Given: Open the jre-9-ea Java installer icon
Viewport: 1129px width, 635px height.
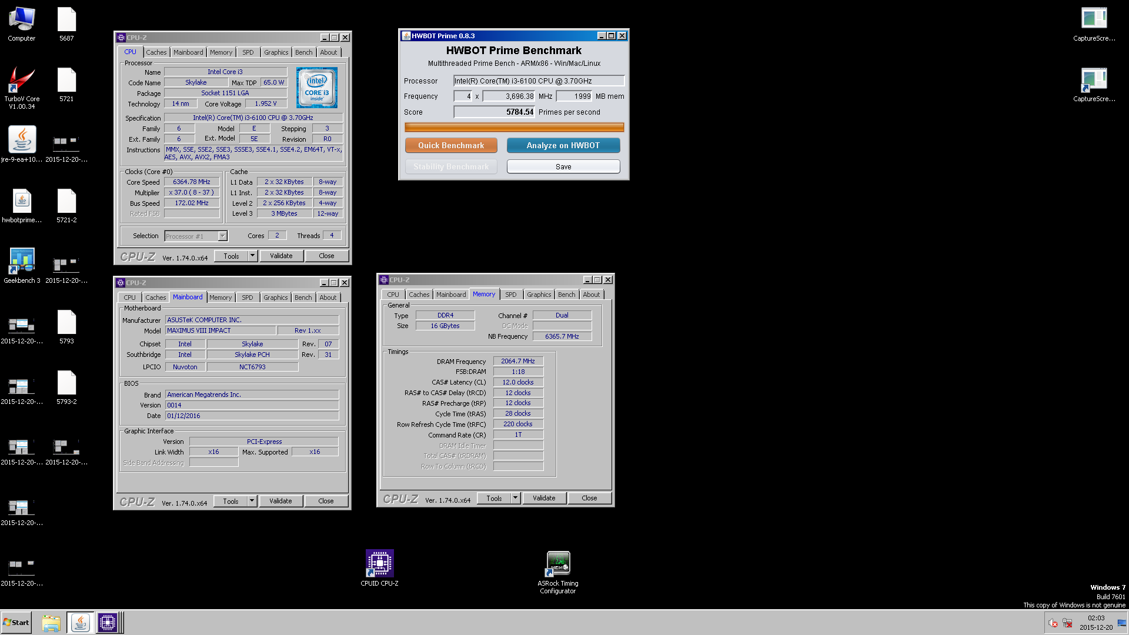Looking at the screenshot, I should [x=22, y=145].
